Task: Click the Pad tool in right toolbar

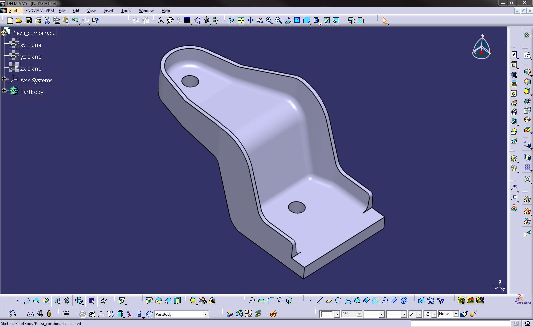Action: (514, 55)
